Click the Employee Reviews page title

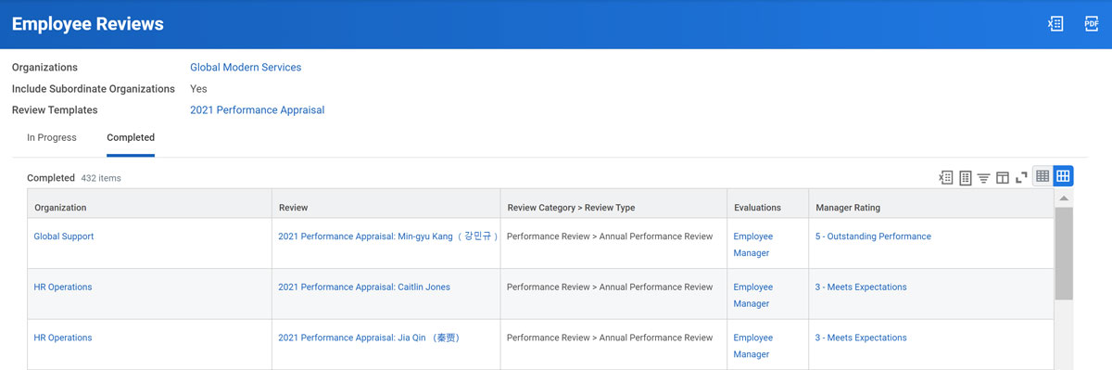point(88,24)
